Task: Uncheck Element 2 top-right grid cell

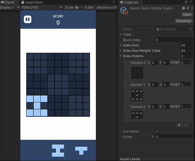Action: 141,113
